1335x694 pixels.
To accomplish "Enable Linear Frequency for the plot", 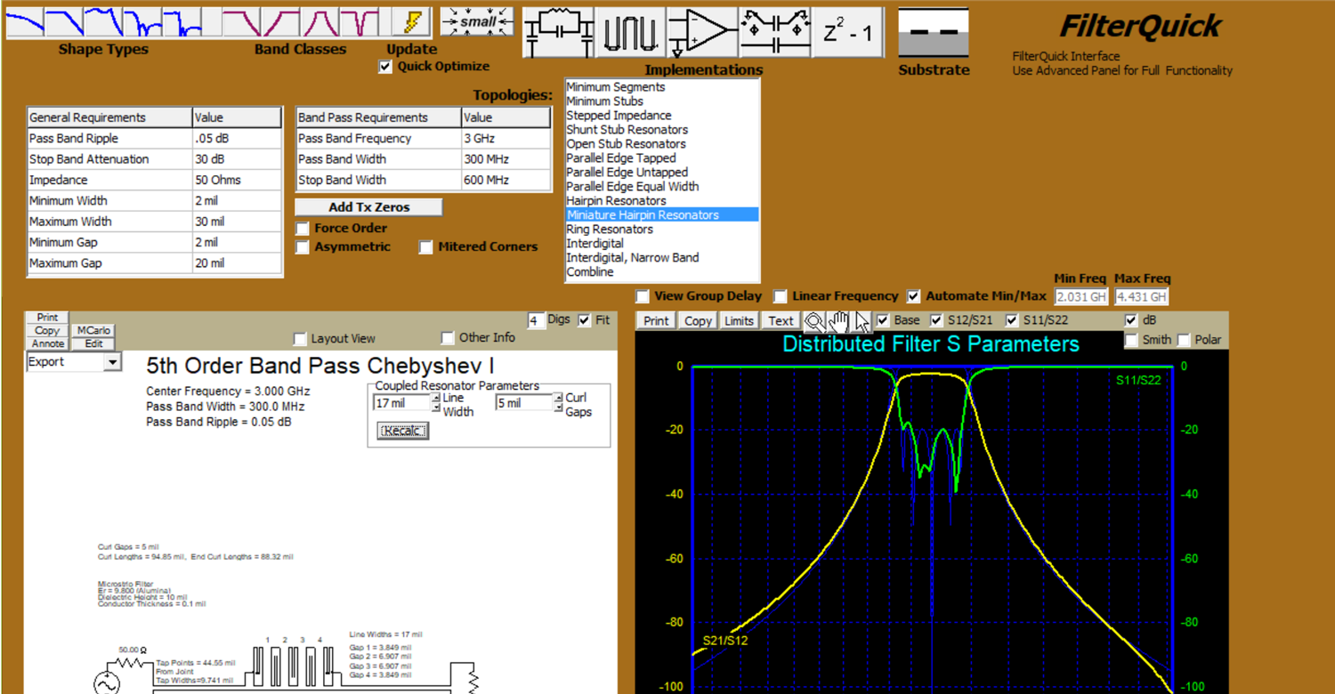I will click(x=780, y=296).
